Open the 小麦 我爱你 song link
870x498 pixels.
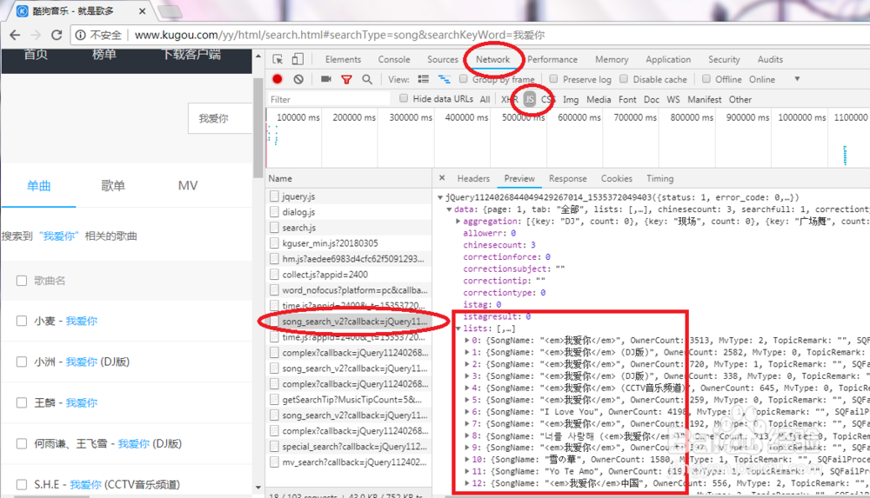point(81,321)
